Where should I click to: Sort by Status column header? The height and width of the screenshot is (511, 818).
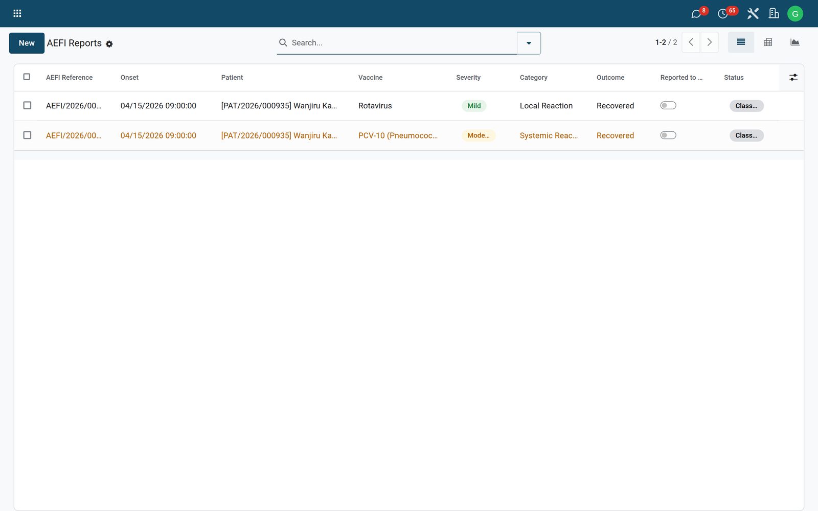(734, 78)
